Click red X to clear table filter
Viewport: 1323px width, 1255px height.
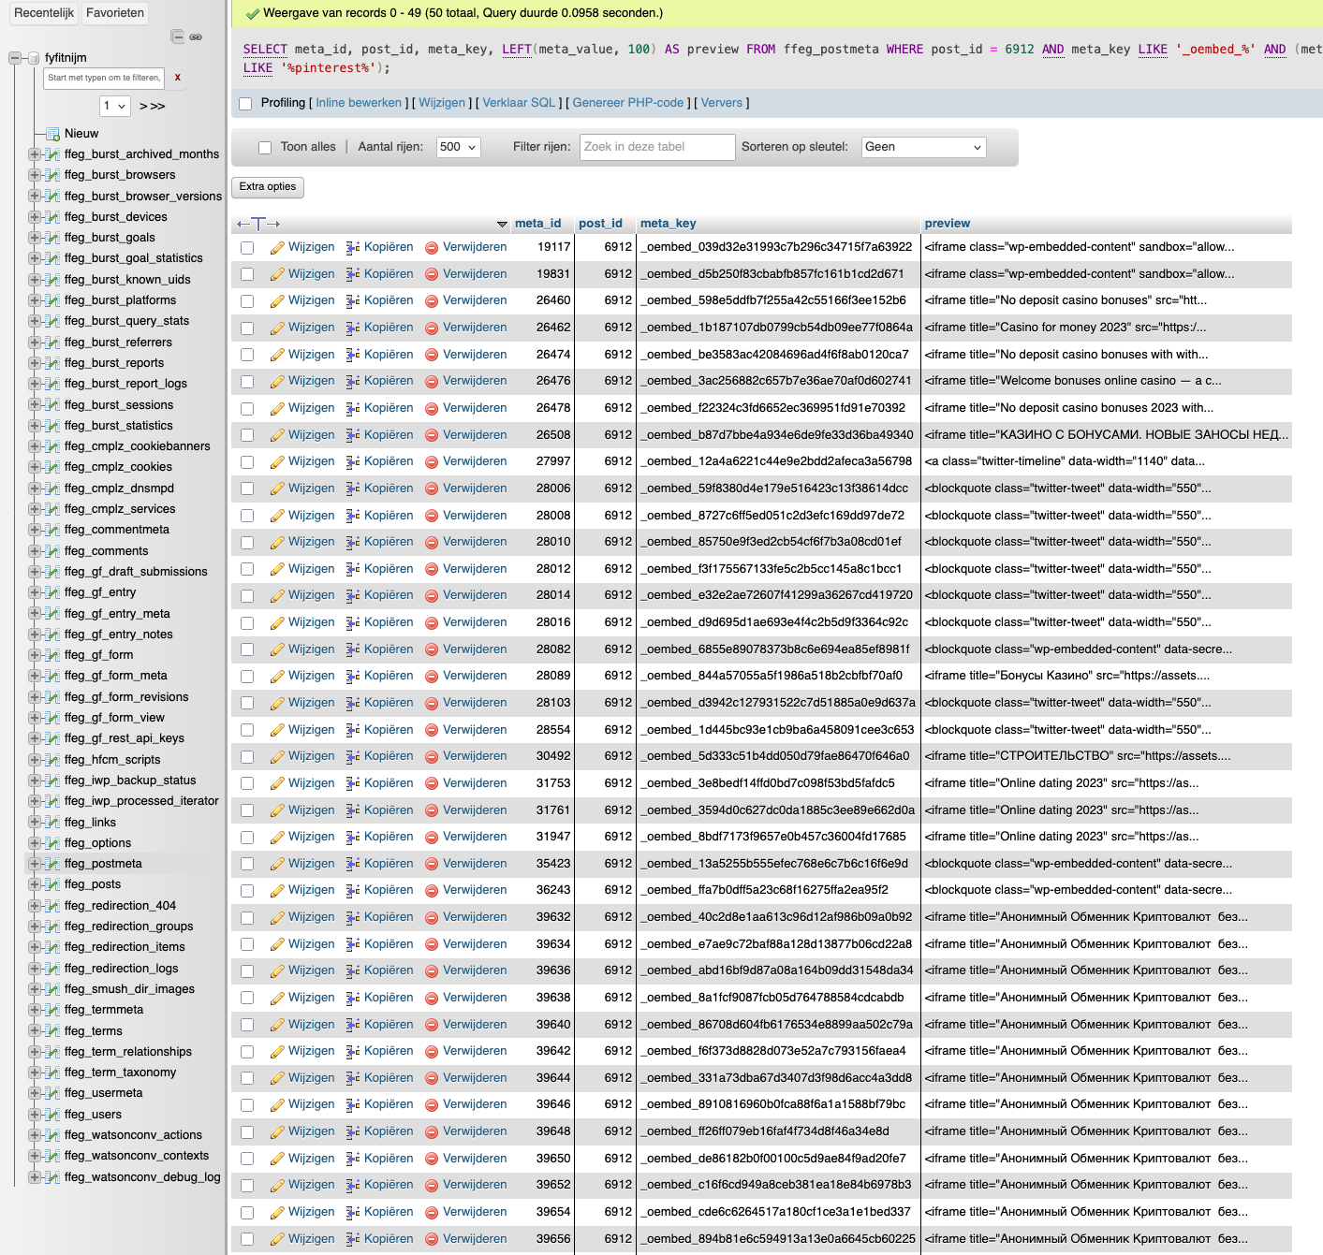177,78
